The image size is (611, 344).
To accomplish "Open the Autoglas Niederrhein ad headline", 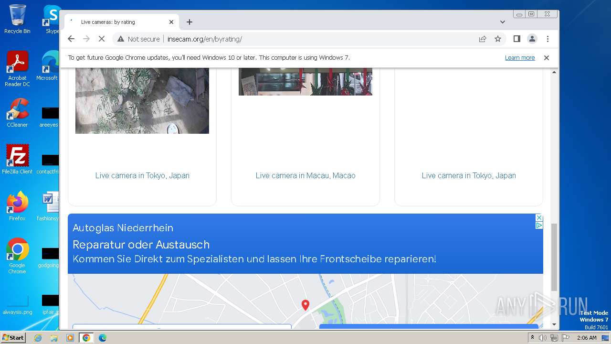I will tap(123, 228).
